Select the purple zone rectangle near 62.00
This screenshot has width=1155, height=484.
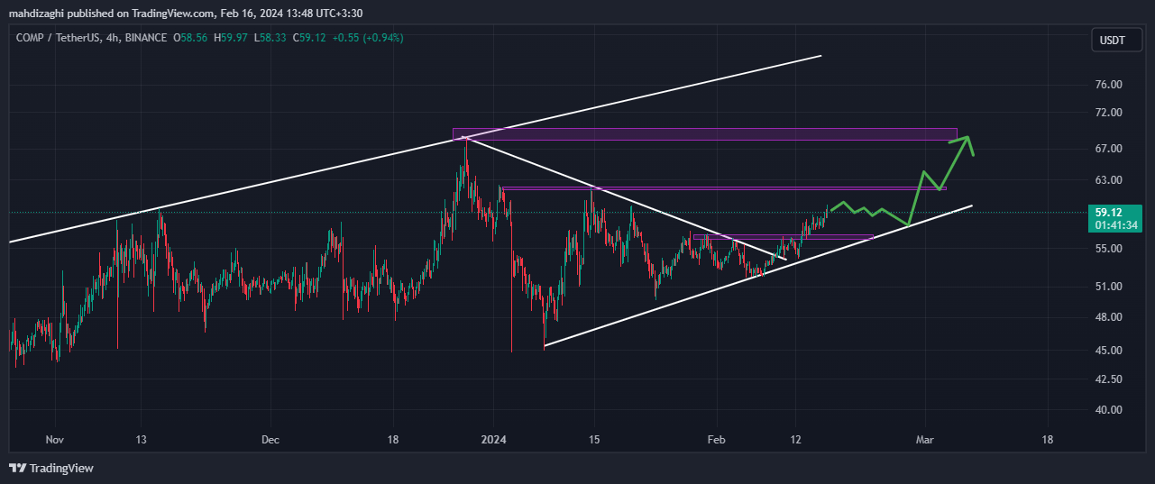click(724, 188)
